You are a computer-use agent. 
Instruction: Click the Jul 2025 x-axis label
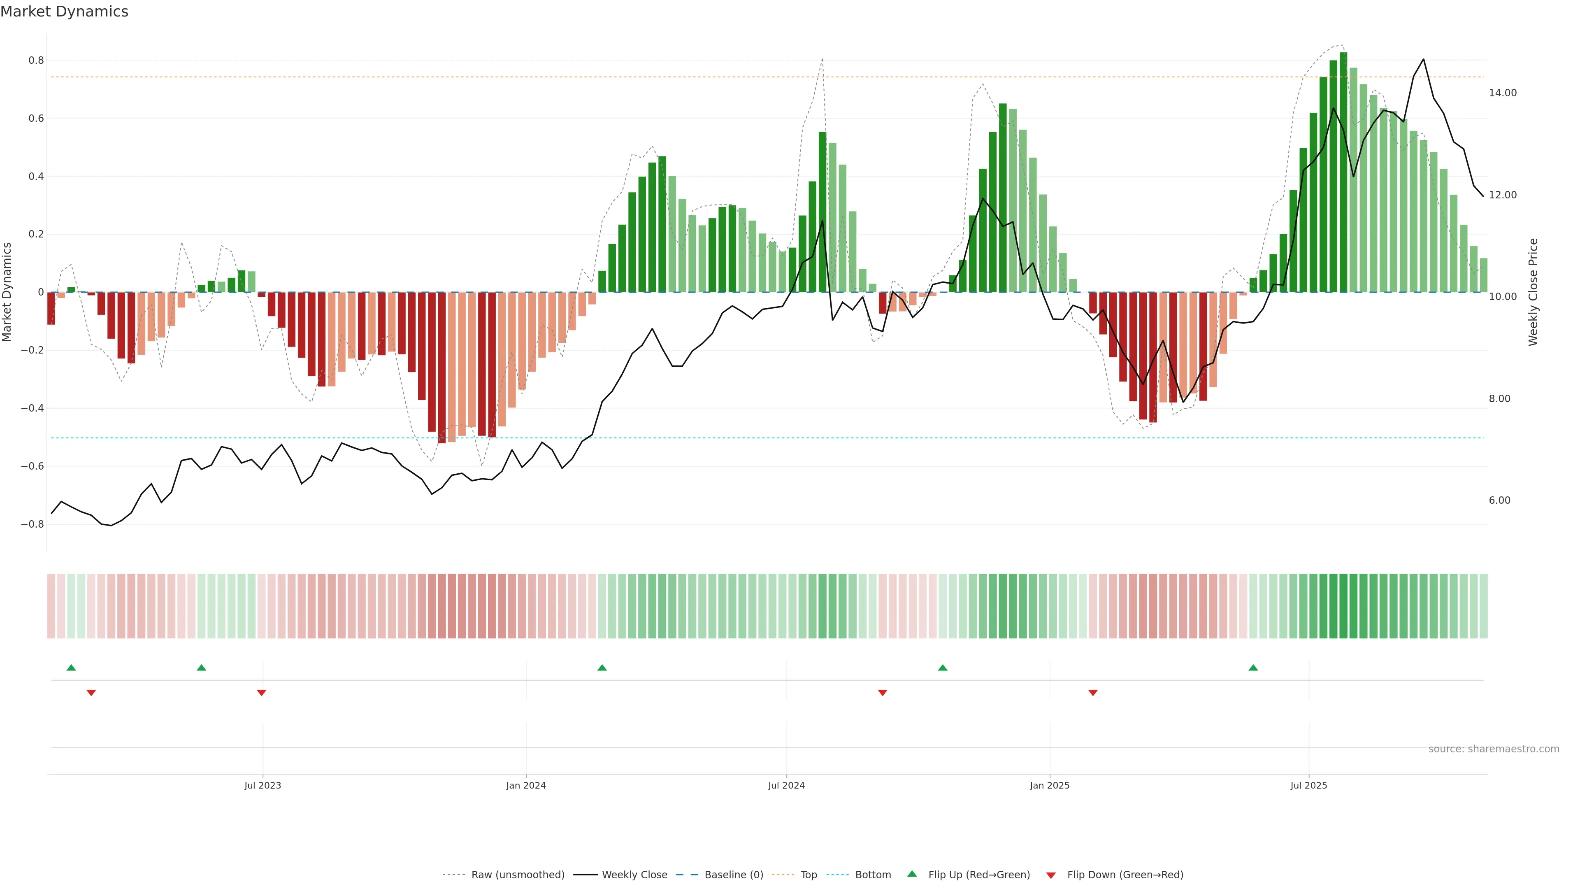coord(1308,785)
